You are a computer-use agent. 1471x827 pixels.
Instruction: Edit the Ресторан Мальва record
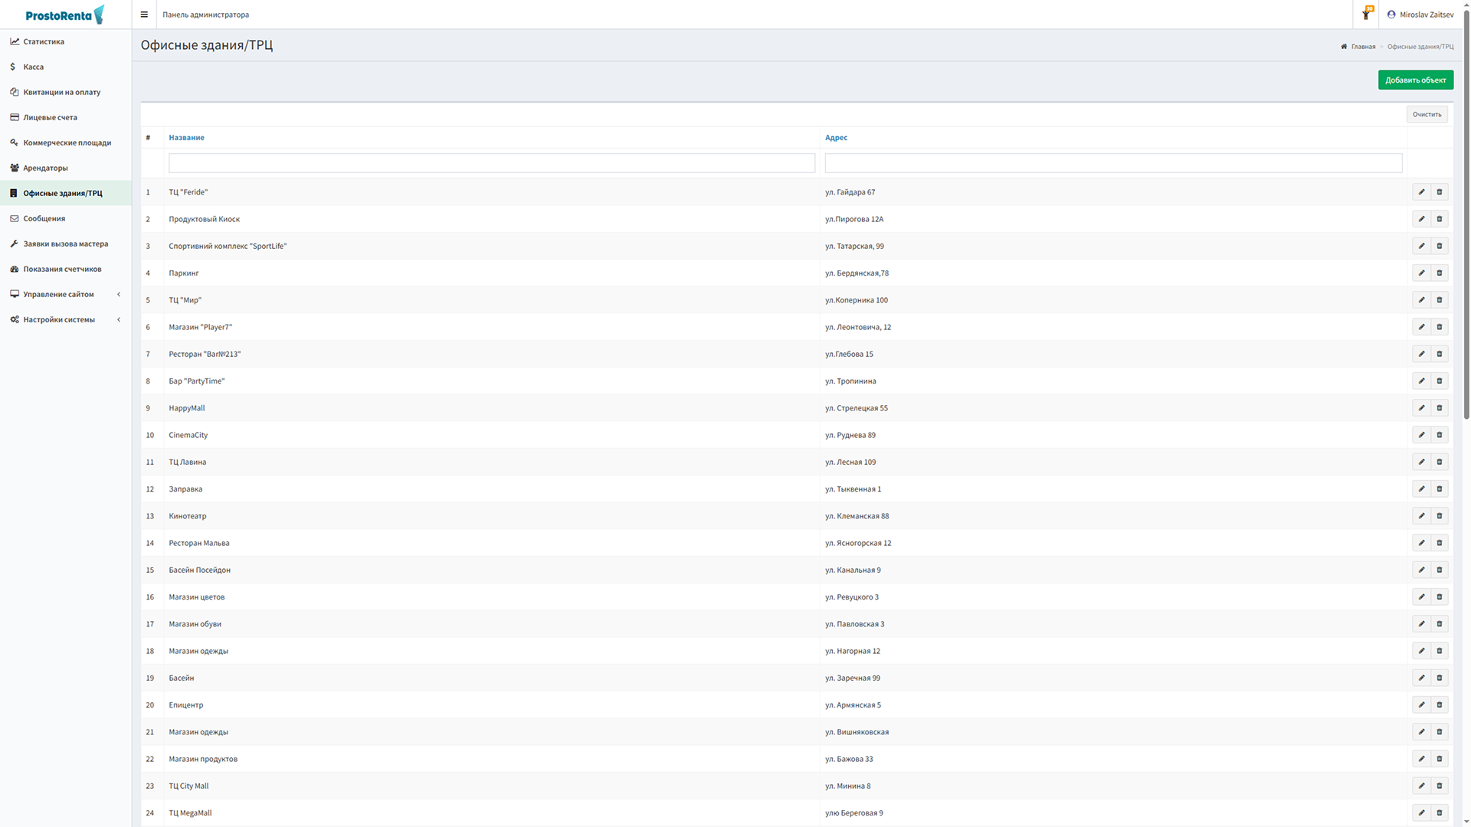(x=1421, y=543)
